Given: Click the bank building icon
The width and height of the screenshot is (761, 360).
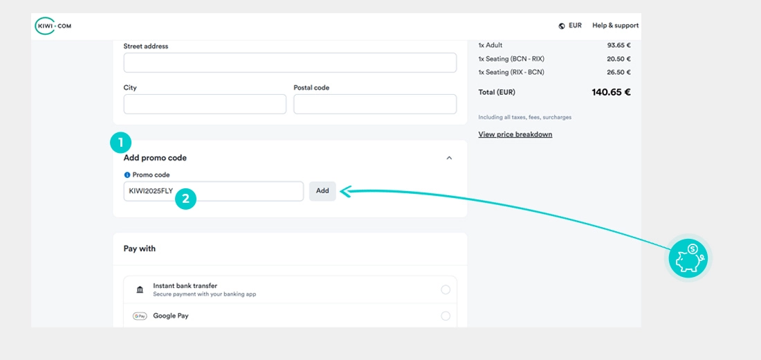Looking at the screenshot, I should pos(140,289).
